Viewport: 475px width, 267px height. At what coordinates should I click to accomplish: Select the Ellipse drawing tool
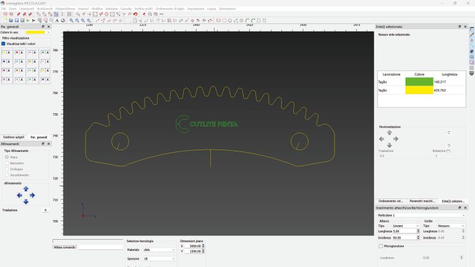tap(224, 20)
